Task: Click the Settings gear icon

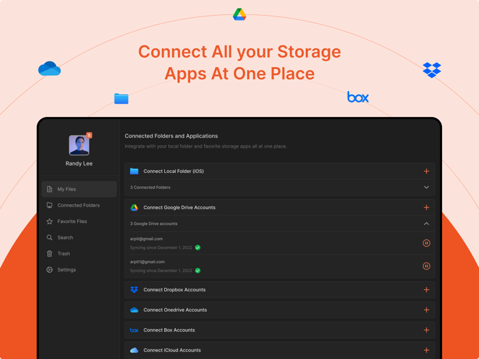Action: tap(49, 270)
